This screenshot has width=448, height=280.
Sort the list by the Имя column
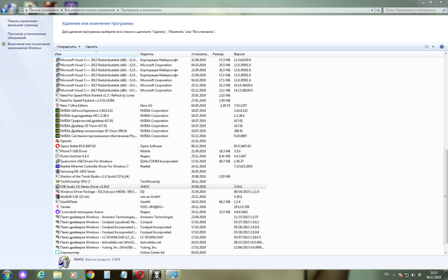(x=96, y=54)
